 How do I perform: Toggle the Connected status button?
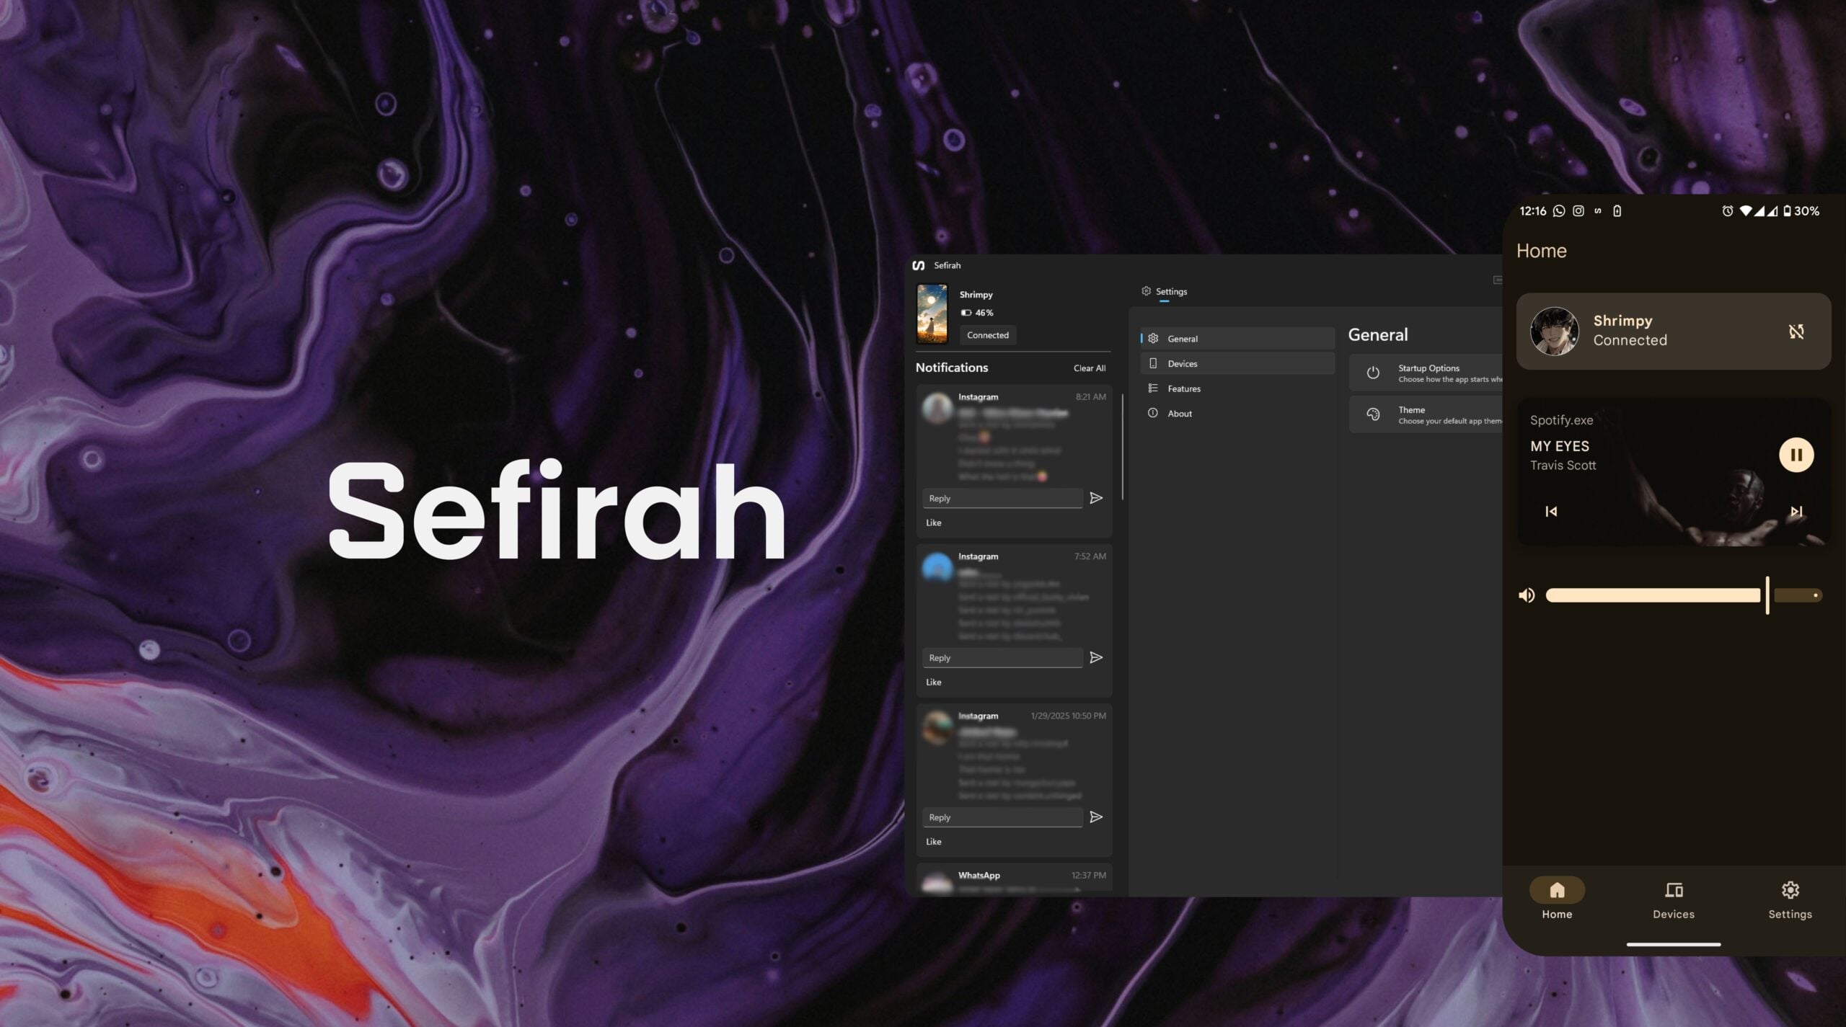click(987, 334)
